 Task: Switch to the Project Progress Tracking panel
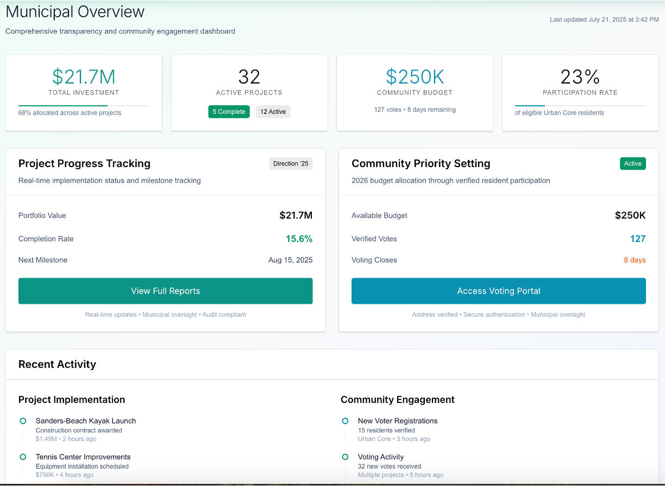point(83,163)
